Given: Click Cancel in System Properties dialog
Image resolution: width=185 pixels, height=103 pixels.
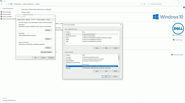Looking at the screenshot, I should (x=43, y=58).
